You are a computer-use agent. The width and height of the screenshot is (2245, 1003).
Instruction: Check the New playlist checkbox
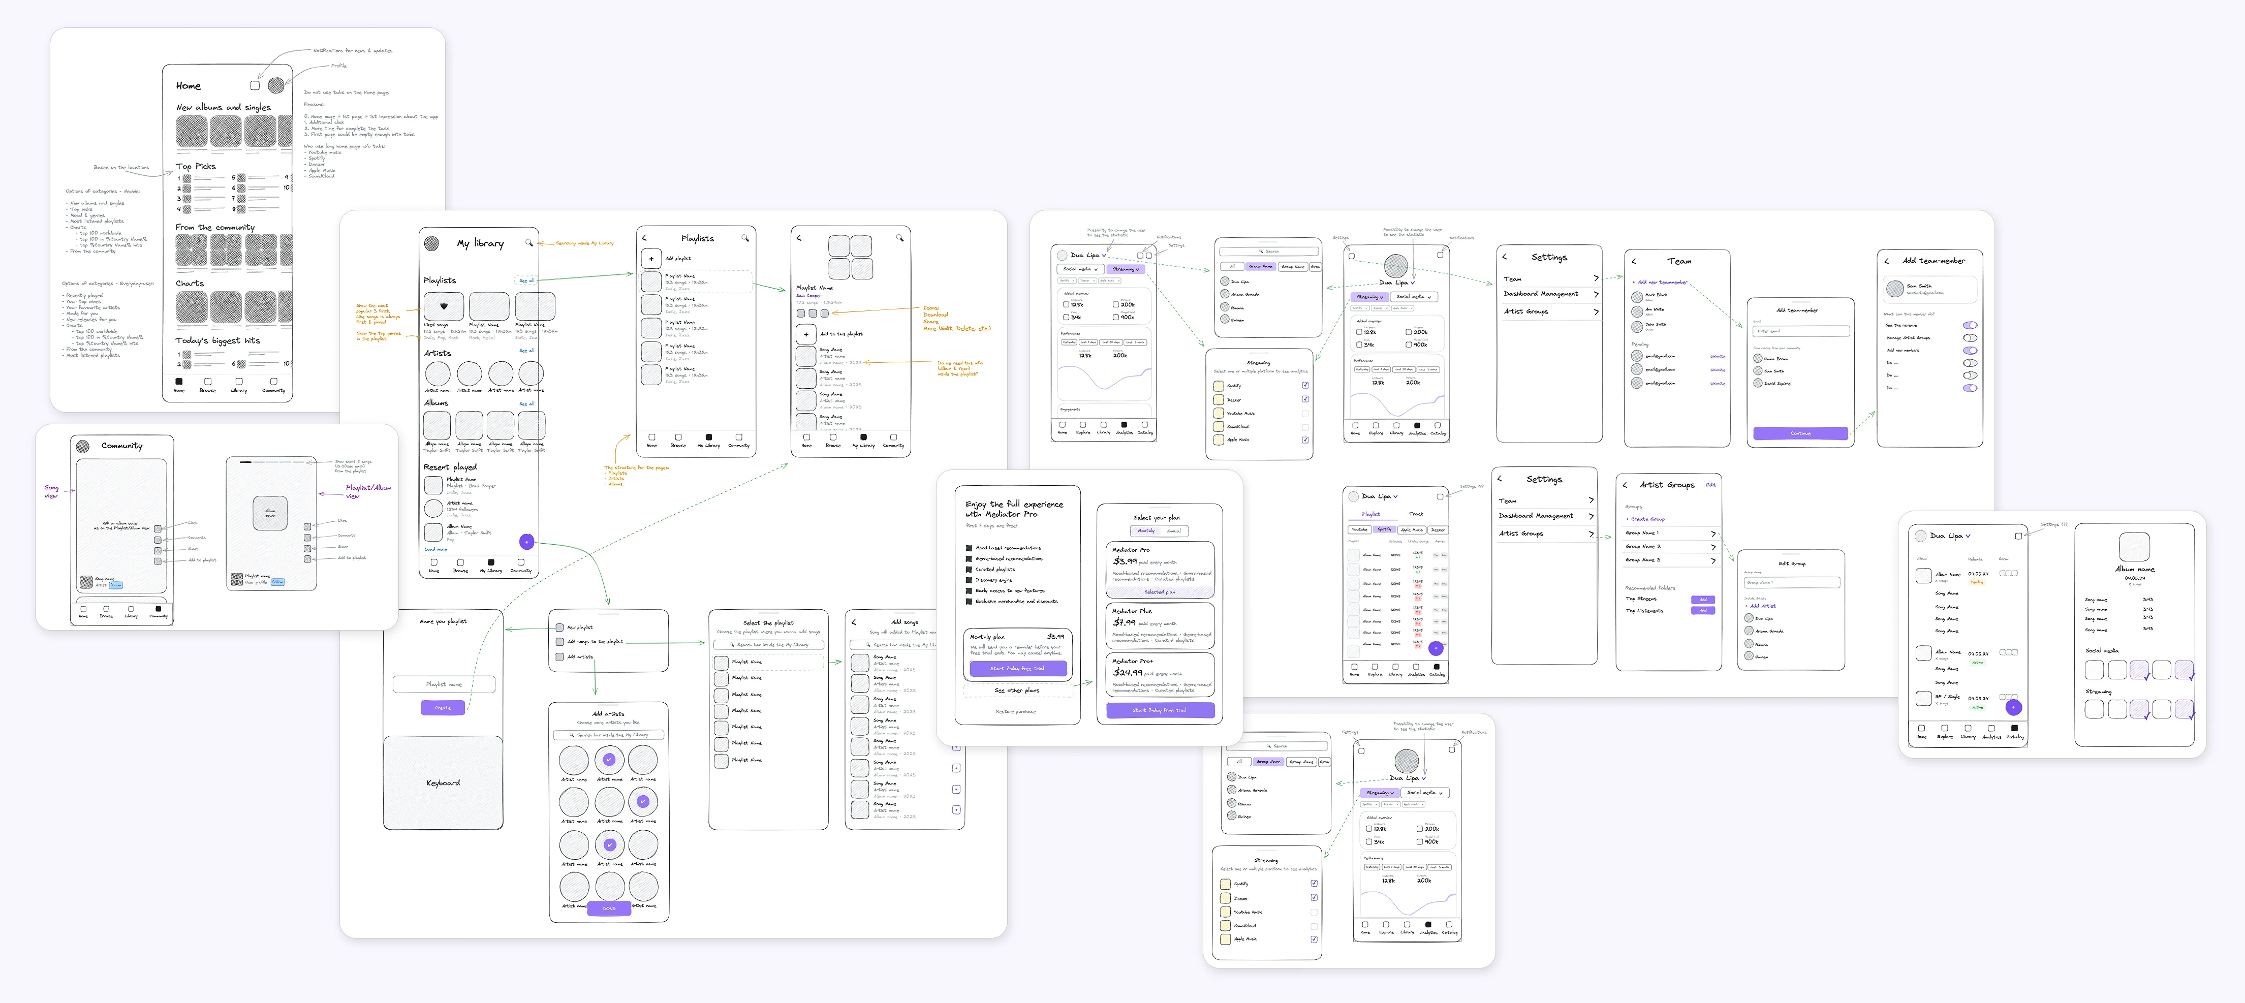pyautogui.click(x=559, y=628)
